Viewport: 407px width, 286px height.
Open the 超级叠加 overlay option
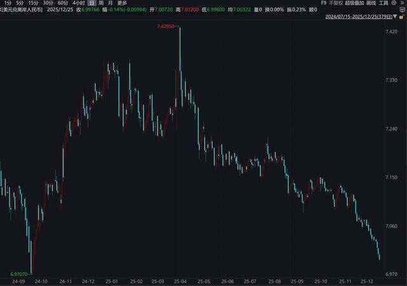354,3
